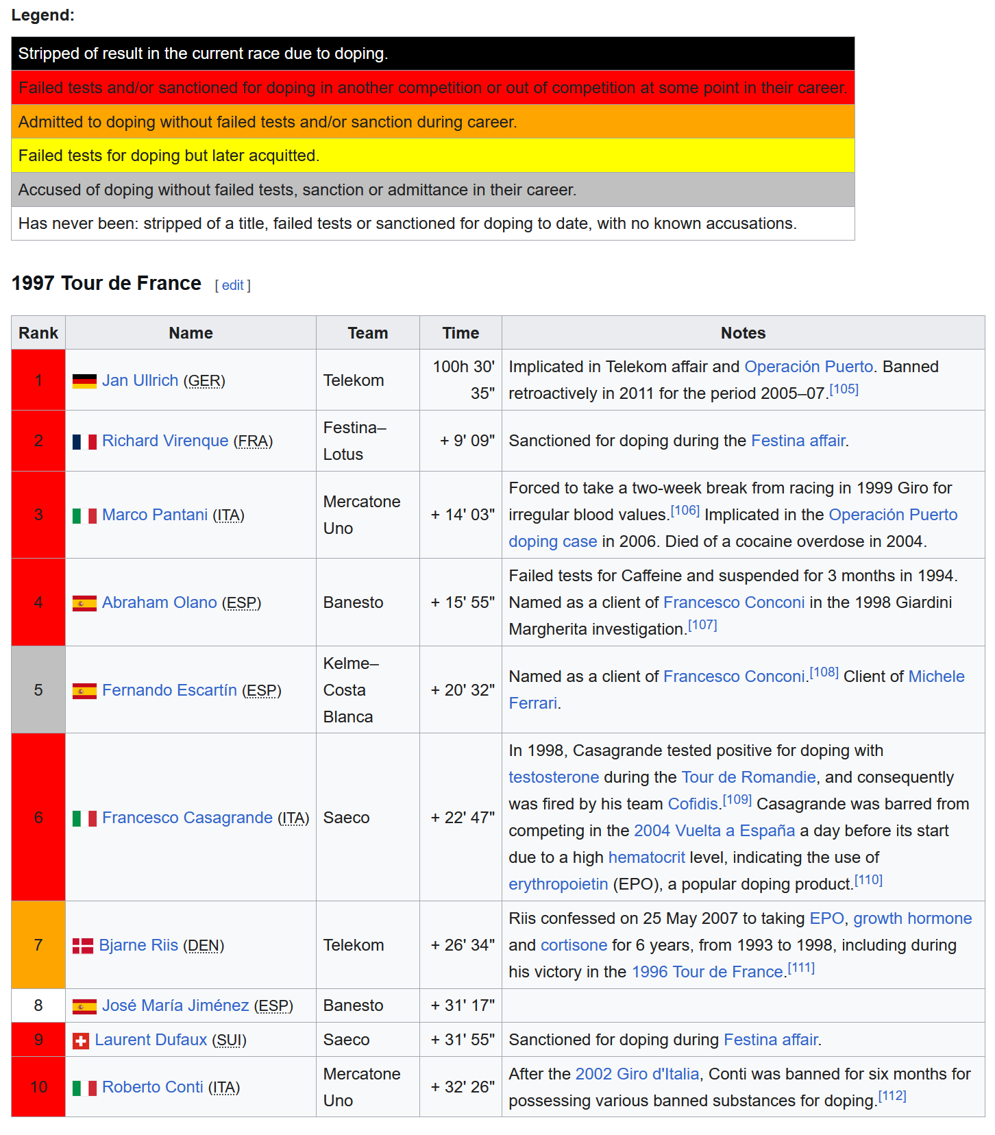Click the Time column header
The height and width of the screenshot is (1135, 995).
[x=461, y=333]
